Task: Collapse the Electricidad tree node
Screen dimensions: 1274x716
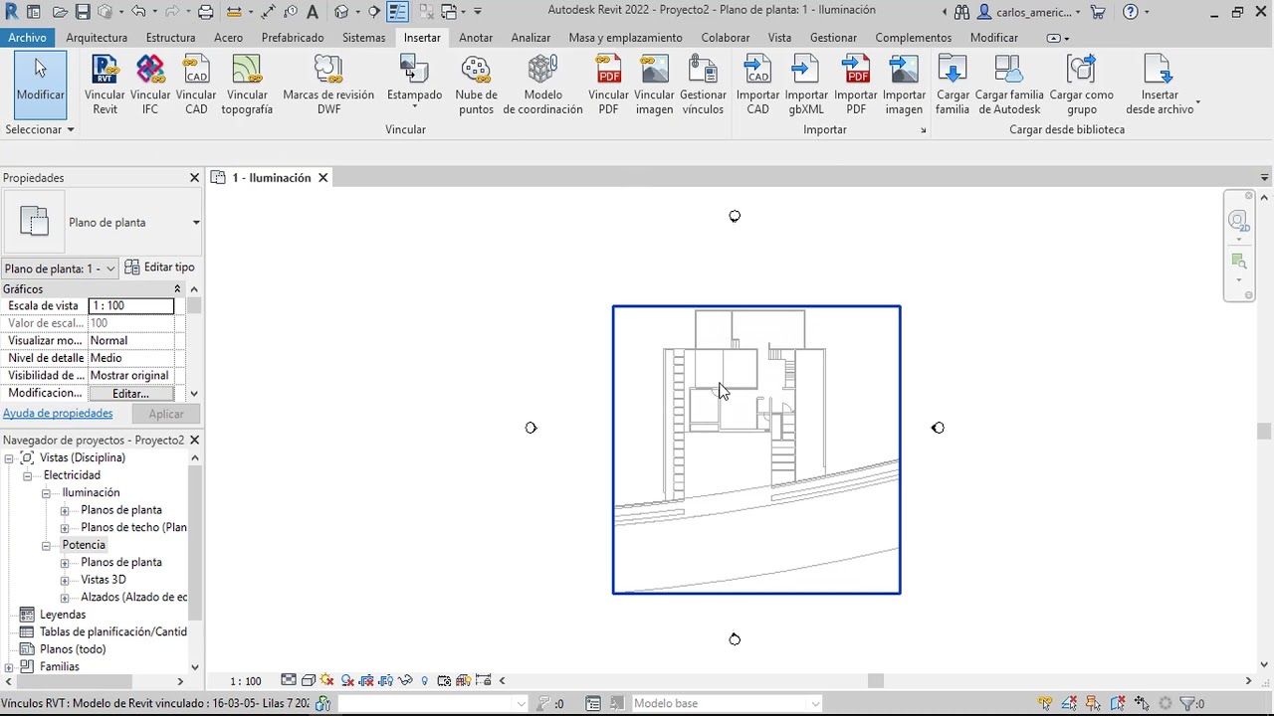Action: (x=28, y=475)
